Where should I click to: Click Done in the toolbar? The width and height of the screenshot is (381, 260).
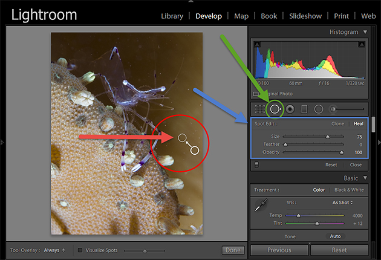(233, 250)
